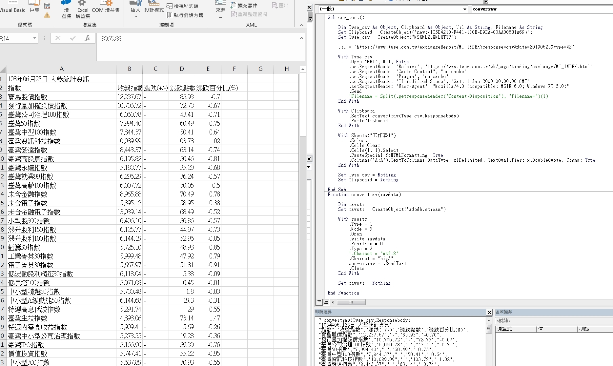Click cell 藍籌30指數
The image size is (613, 366).
click(x=61, y=247)
